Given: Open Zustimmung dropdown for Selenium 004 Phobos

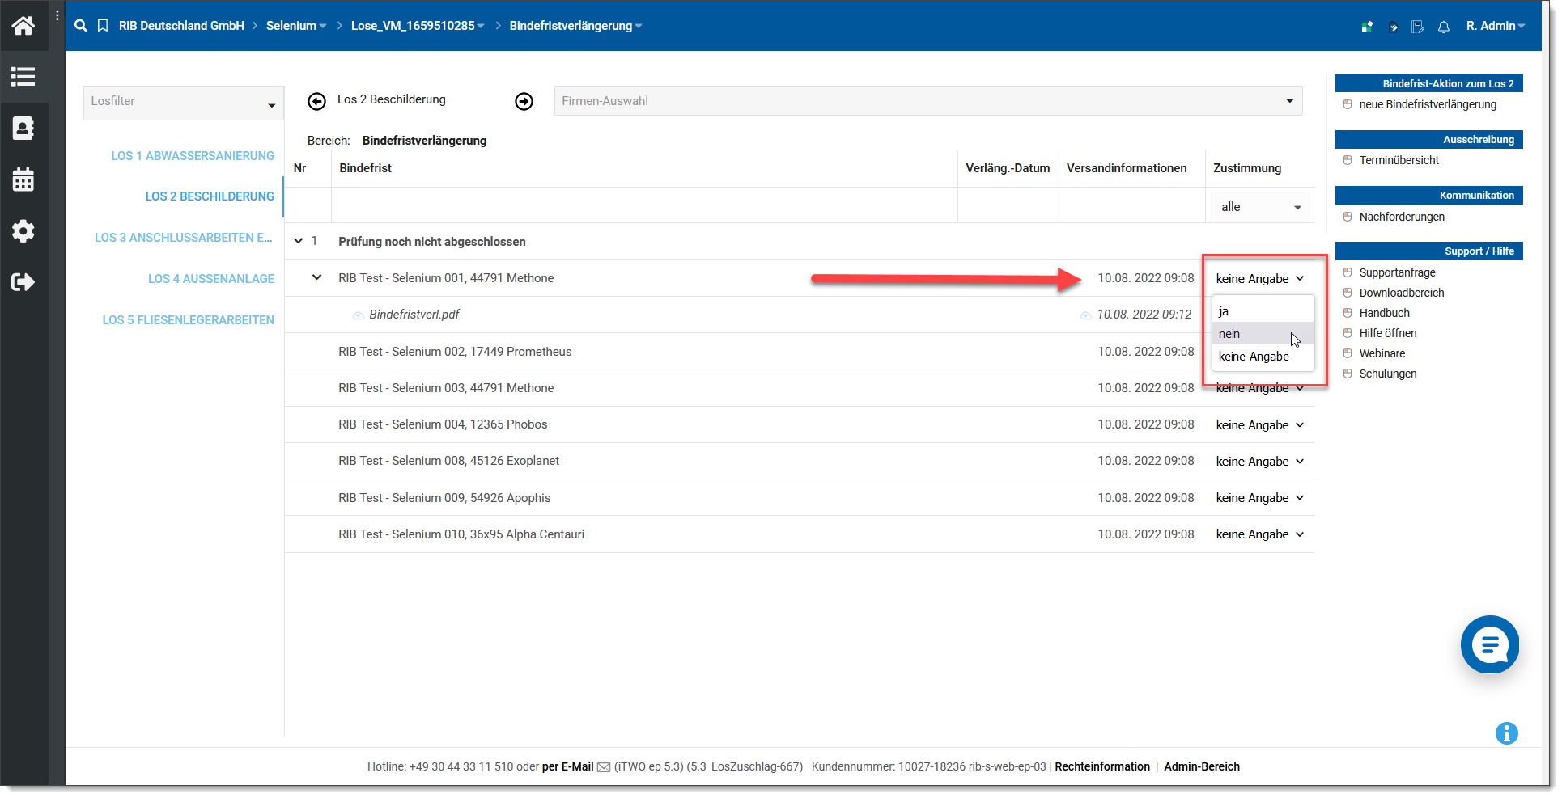Looking at the screenshot, I should 1260,425.
